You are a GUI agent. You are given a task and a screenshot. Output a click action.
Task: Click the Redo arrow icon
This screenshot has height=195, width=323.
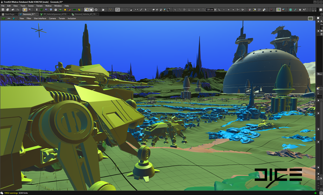[18, 10]
